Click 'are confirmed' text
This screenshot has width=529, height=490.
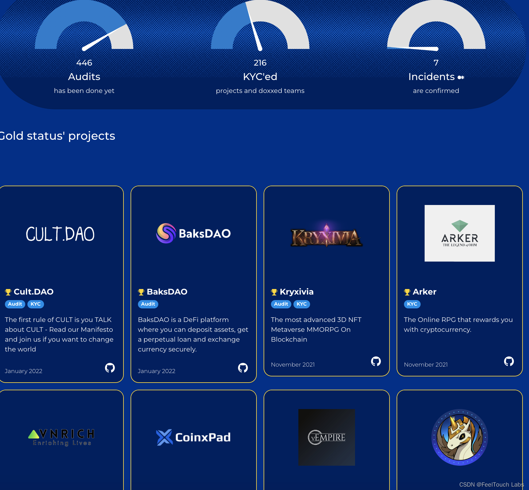tap(436, 91)
